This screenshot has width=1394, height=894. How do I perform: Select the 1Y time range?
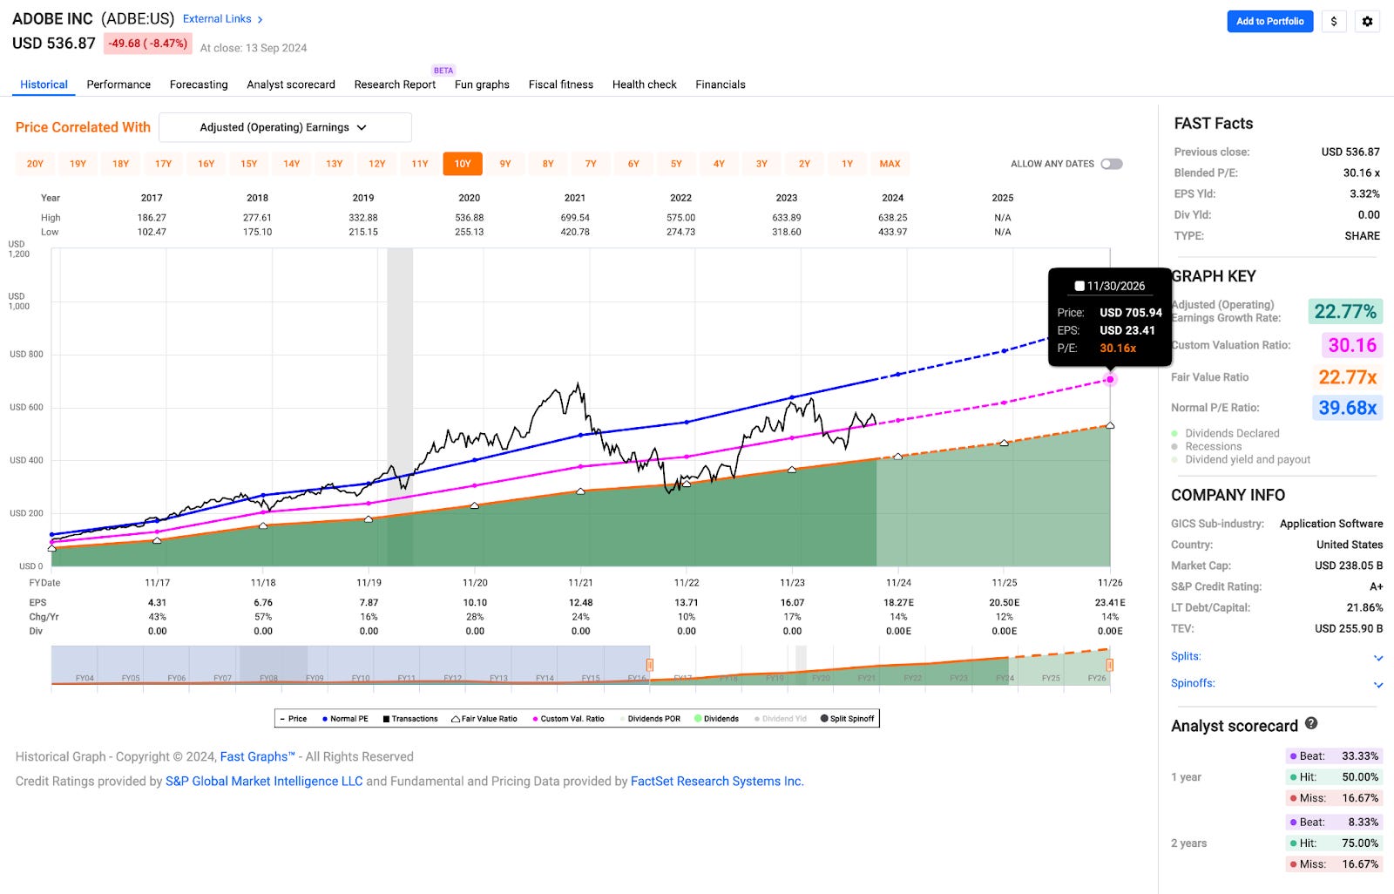click(x=847, y=164)
